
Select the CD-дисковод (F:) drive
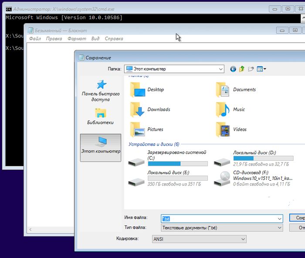(252, 178)
